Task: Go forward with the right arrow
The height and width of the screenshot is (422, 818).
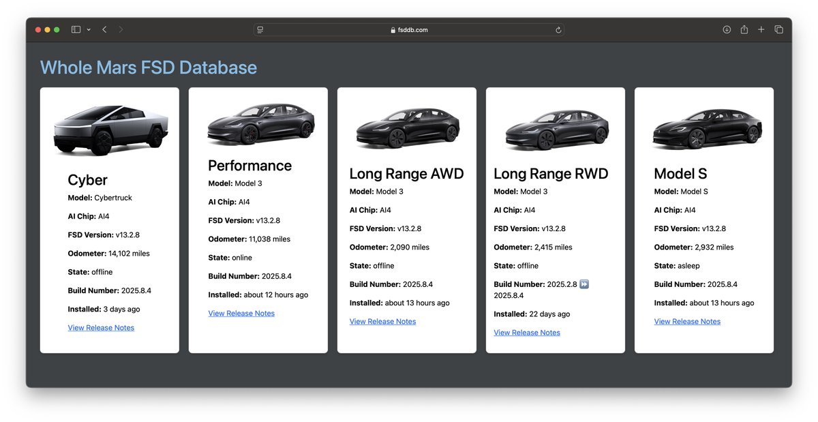Action: click(121, 30)
